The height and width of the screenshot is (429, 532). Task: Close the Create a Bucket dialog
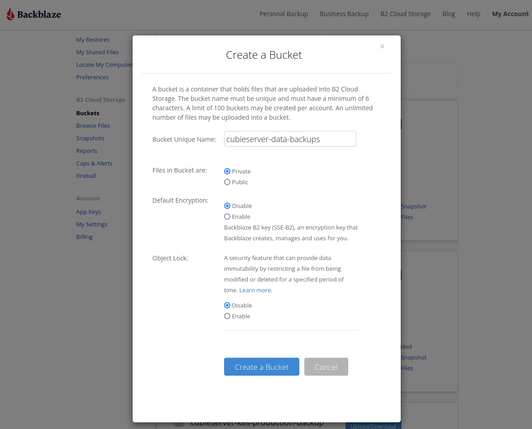[382, 46]
